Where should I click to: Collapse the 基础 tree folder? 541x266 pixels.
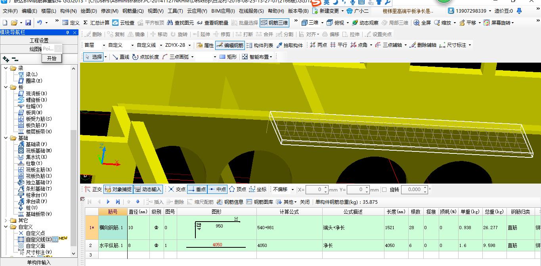[6, 138]
